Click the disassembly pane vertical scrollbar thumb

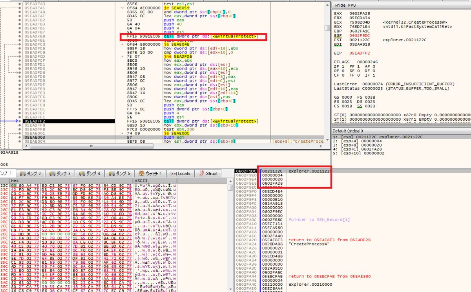pos(328,28)
